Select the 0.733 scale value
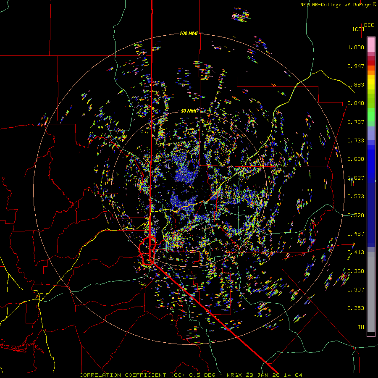The image size is (378, 378). 356,141
